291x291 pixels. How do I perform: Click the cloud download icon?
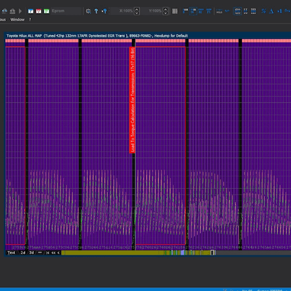5,11
